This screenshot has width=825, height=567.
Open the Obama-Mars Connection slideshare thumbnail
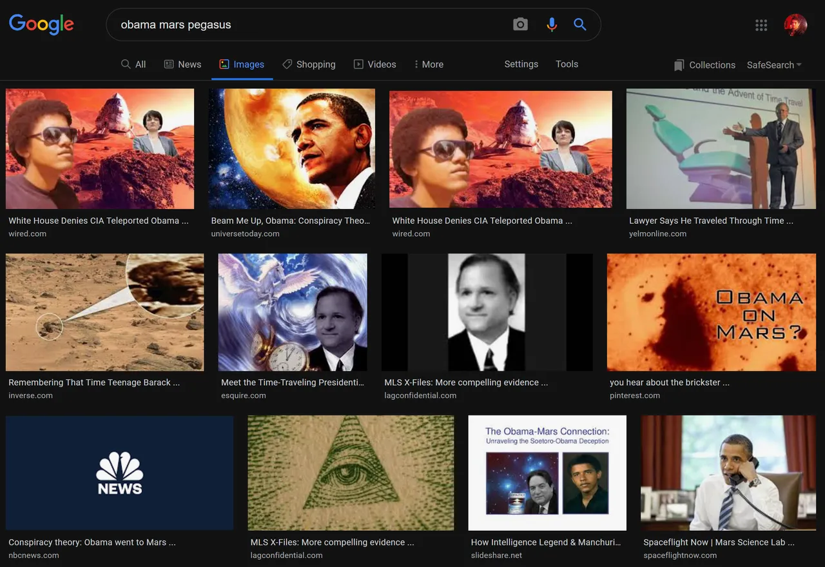click(x=547, y=473)
